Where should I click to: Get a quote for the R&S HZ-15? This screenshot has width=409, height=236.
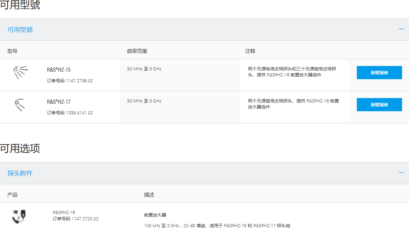pyautogui.click(x=379, y=73)
